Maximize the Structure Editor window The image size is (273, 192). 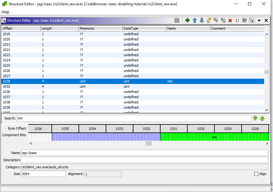(x=250, y=4)
